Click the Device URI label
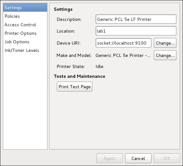This screenshot has width=183, height=166. [x=69, y=43]
